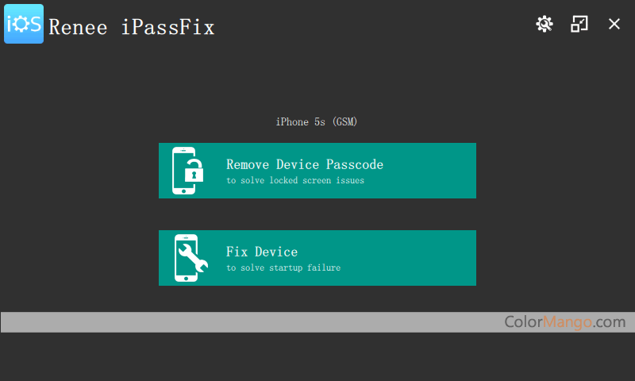
Task: Click the blue iOS gear logo
Action: pyautogui.click(x=24, y=24)
